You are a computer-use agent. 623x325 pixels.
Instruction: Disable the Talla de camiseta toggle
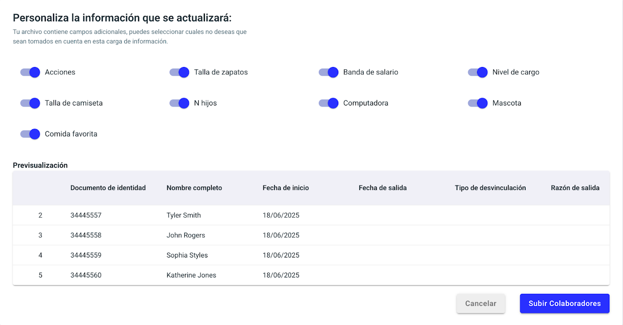[x=30, y=103]
